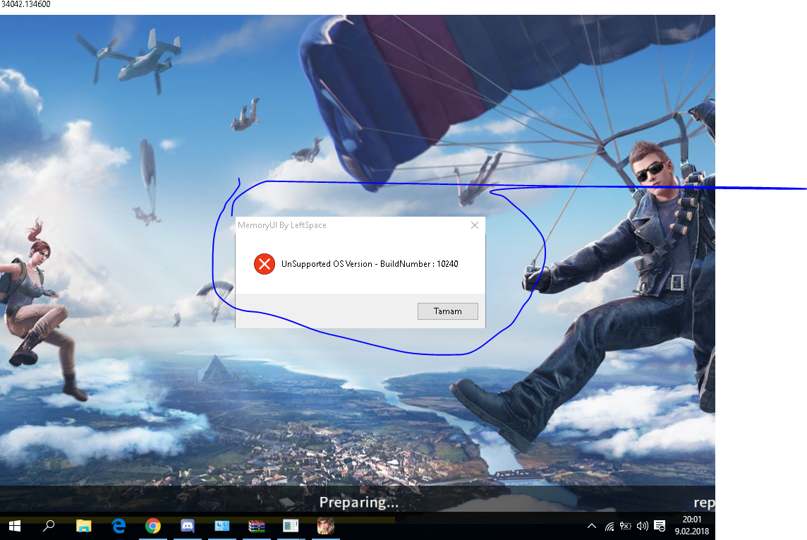Close the MemoryUI By LeftSpace dialog

tap(475, 225)
